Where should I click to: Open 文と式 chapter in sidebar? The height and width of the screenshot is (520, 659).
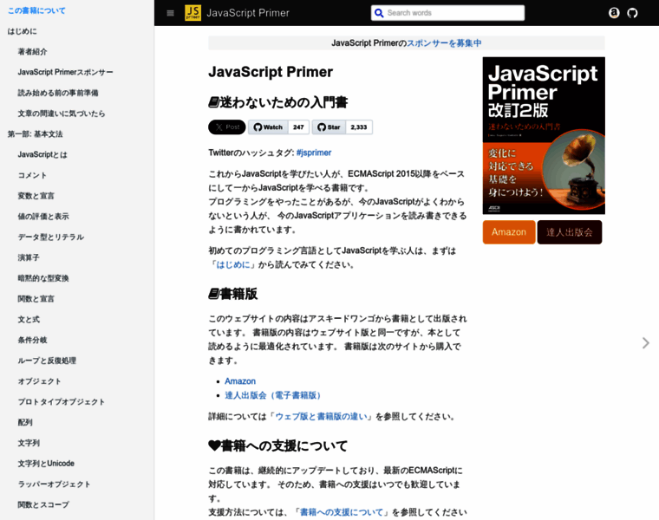point(29,319)
